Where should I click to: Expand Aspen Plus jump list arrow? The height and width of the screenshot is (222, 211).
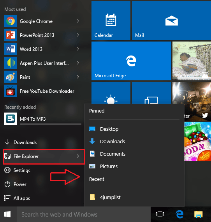78,63
